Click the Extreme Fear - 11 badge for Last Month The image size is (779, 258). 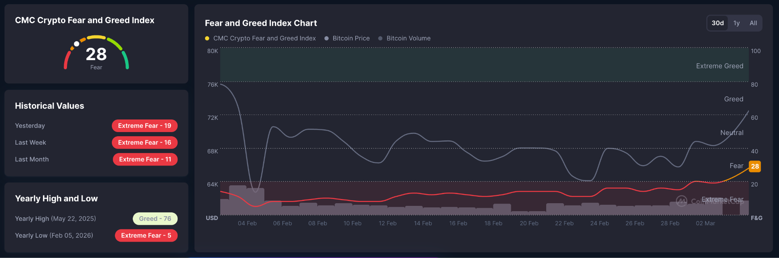tap(145, 159)
